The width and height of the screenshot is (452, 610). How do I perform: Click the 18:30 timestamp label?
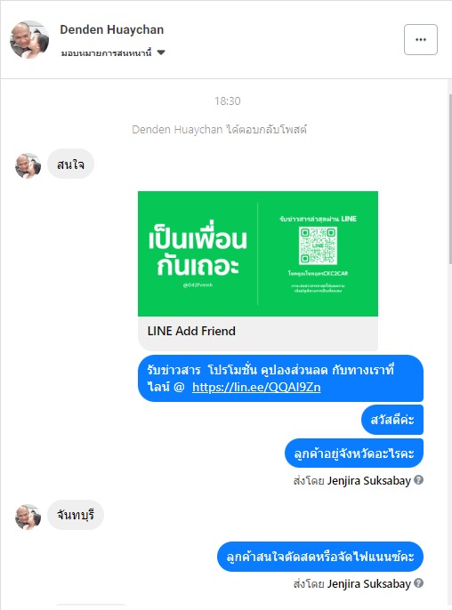(x=228, y=101)
